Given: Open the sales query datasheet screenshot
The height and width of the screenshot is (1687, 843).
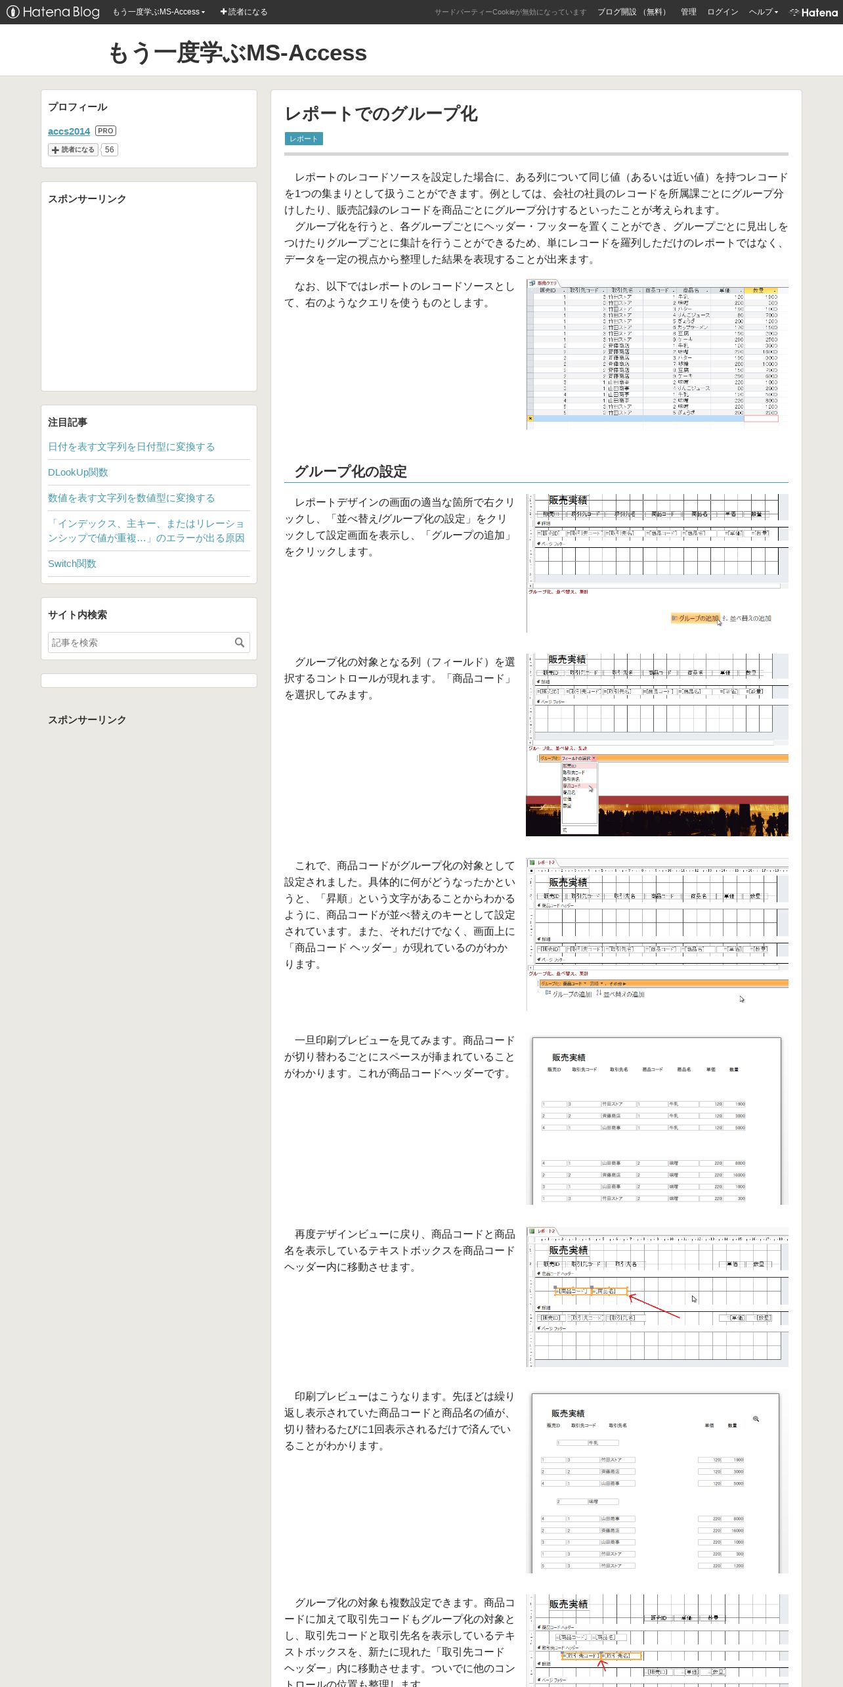Looking at the screenshot, I should click(x=657, y=354).
